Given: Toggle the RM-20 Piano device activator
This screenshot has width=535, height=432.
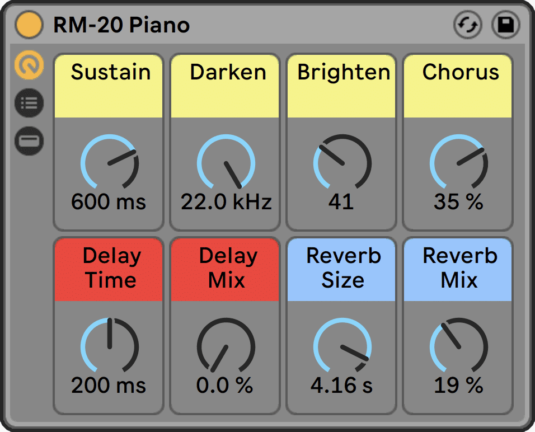Looking at the screenshot, I should (29, 25).
